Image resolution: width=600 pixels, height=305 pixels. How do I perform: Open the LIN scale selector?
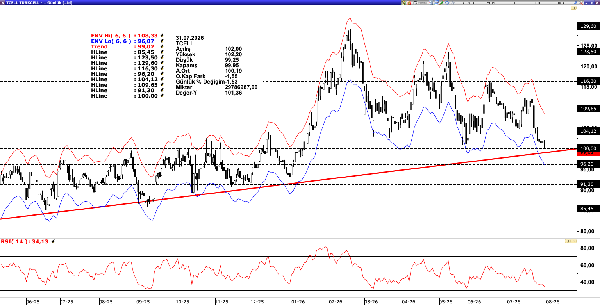pyautogui.click(x=537, y=3)
